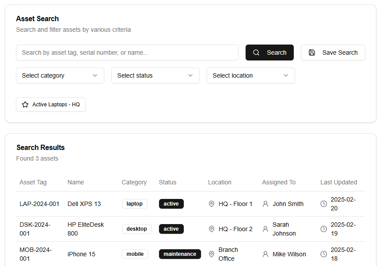This screenshot has width=383, height=266.
Task: Select asset tag LAP-2024-001
Action: (39, 204)
